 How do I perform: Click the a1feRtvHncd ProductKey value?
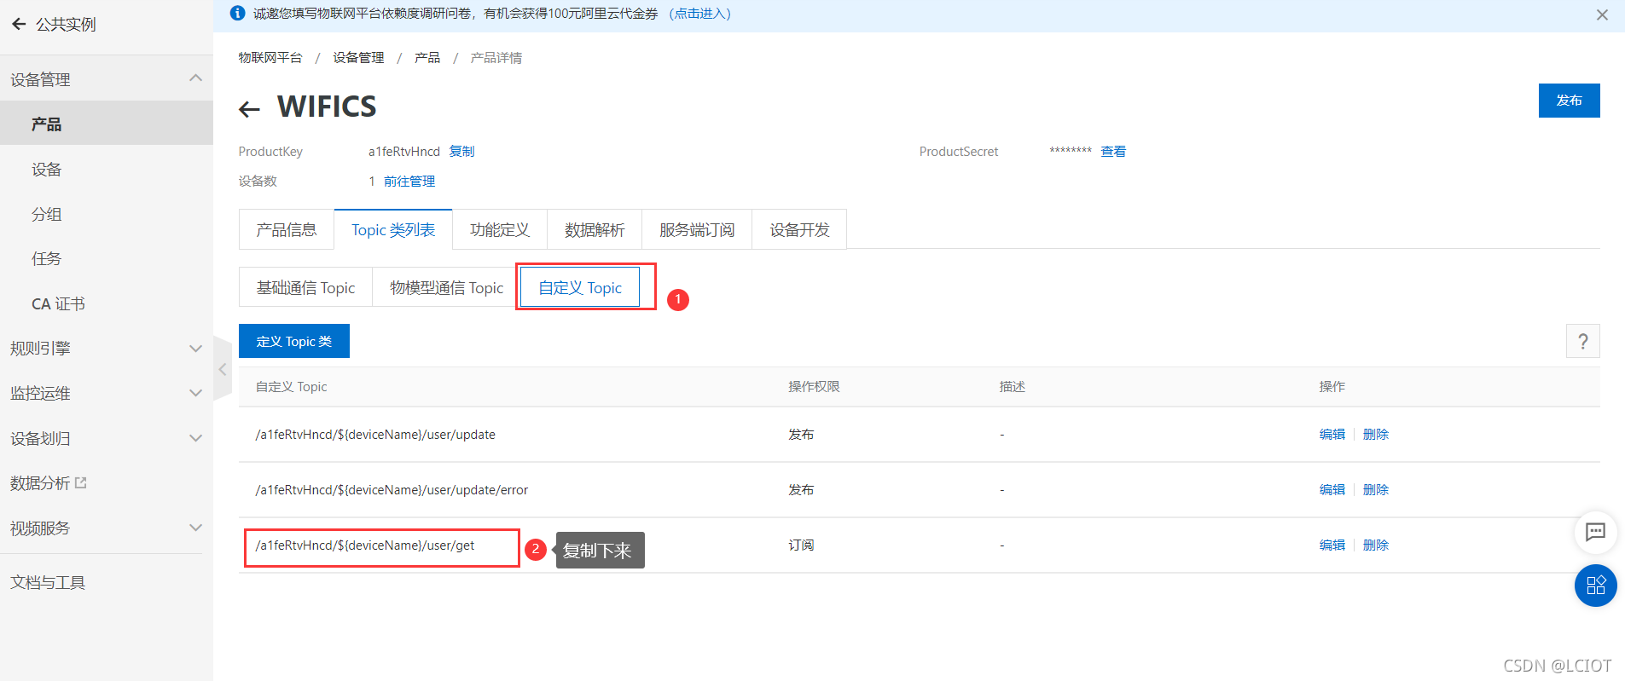404,151
